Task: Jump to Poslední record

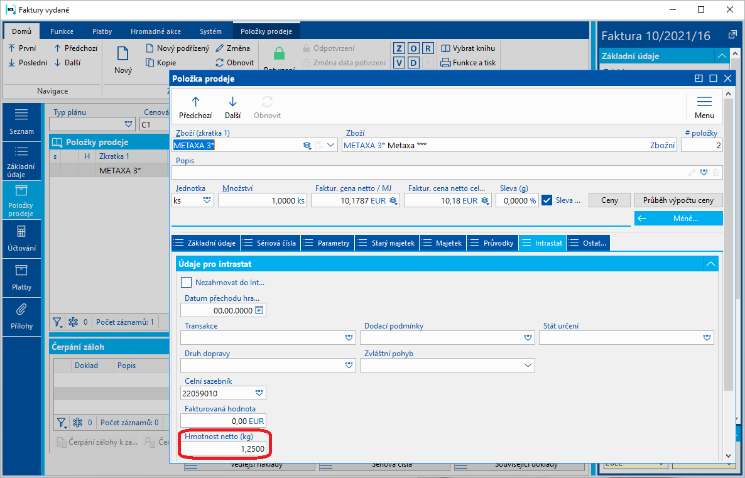Action: 28,62
